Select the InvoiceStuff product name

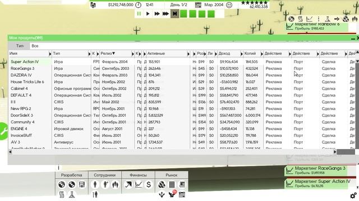[21, 135]
